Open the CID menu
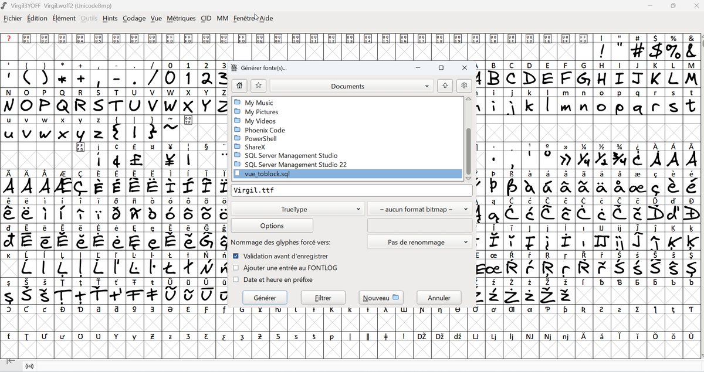The height and width of the screenshot is (372, 704). (206, 18)
